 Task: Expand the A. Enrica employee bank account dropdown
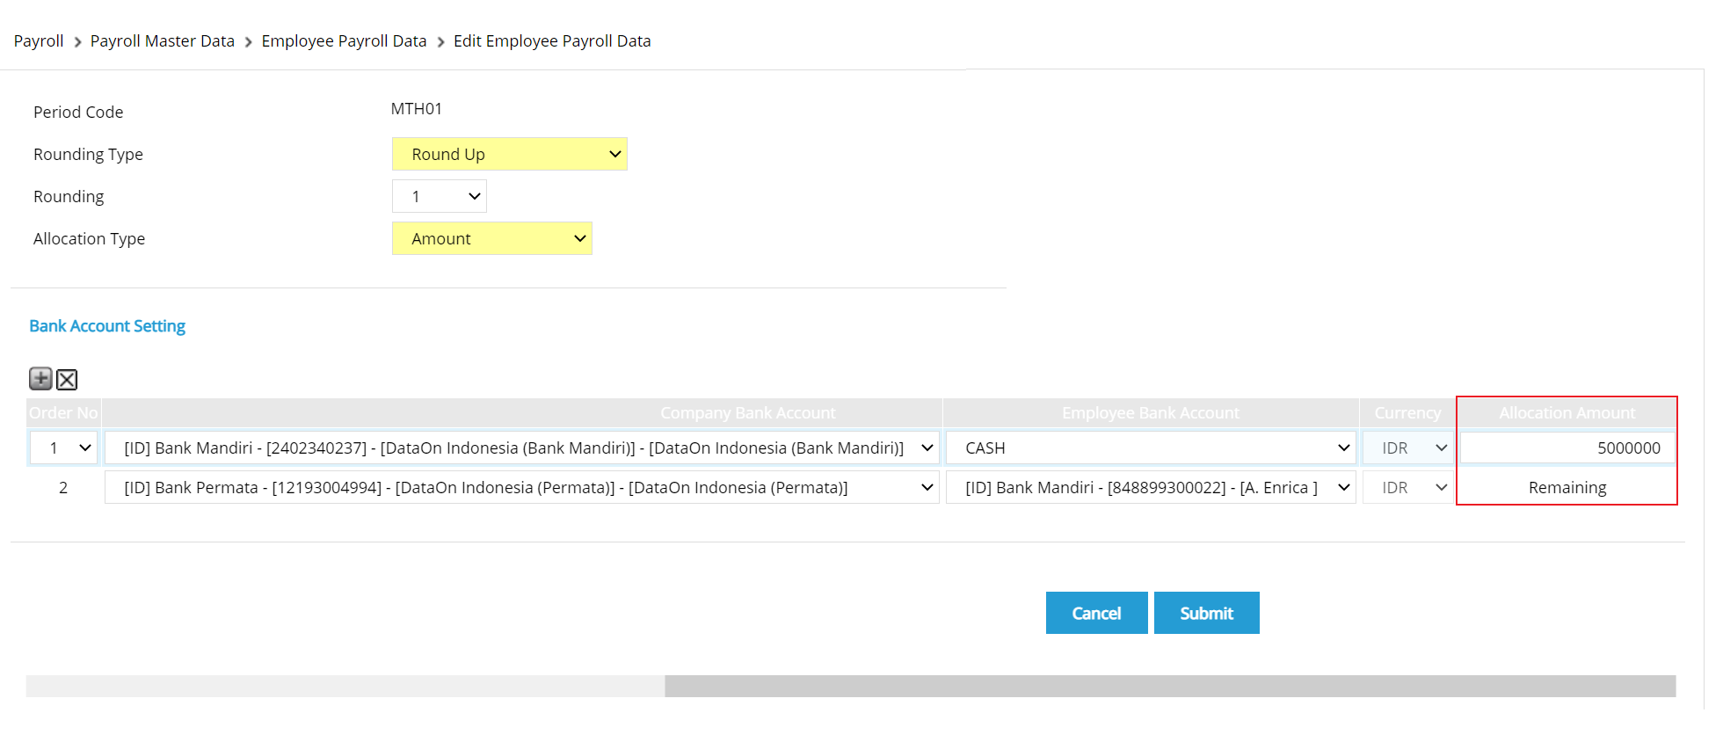click(x=1150, y=488)
